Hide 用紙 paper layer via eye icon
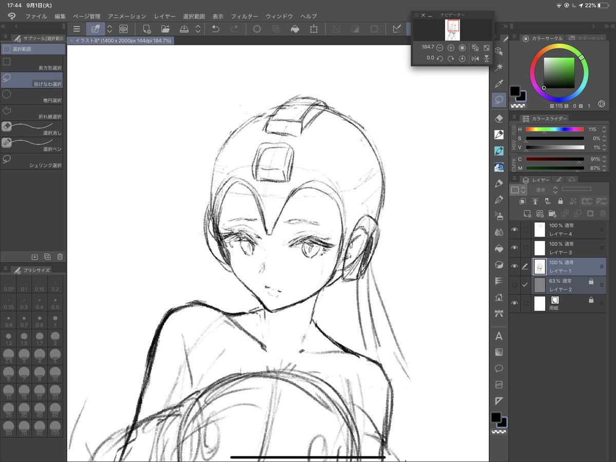616x462 pixels. (515, 303)
